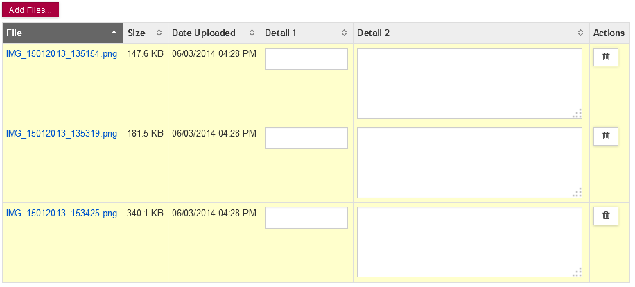
Task: Open IMG_15012013_153425.png file link
Action: 62,214
